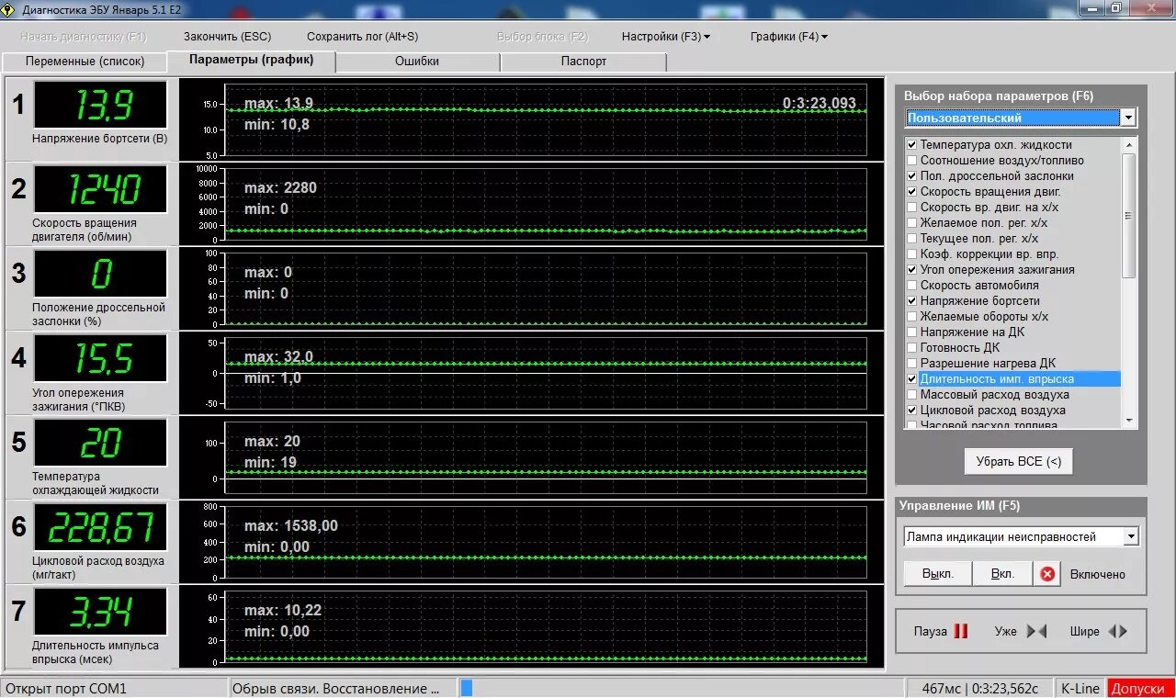The height and width of the screenshot is (698, 1176).
Task: Save log via Сохранить лог (Alt+S)
Action: 362,37
